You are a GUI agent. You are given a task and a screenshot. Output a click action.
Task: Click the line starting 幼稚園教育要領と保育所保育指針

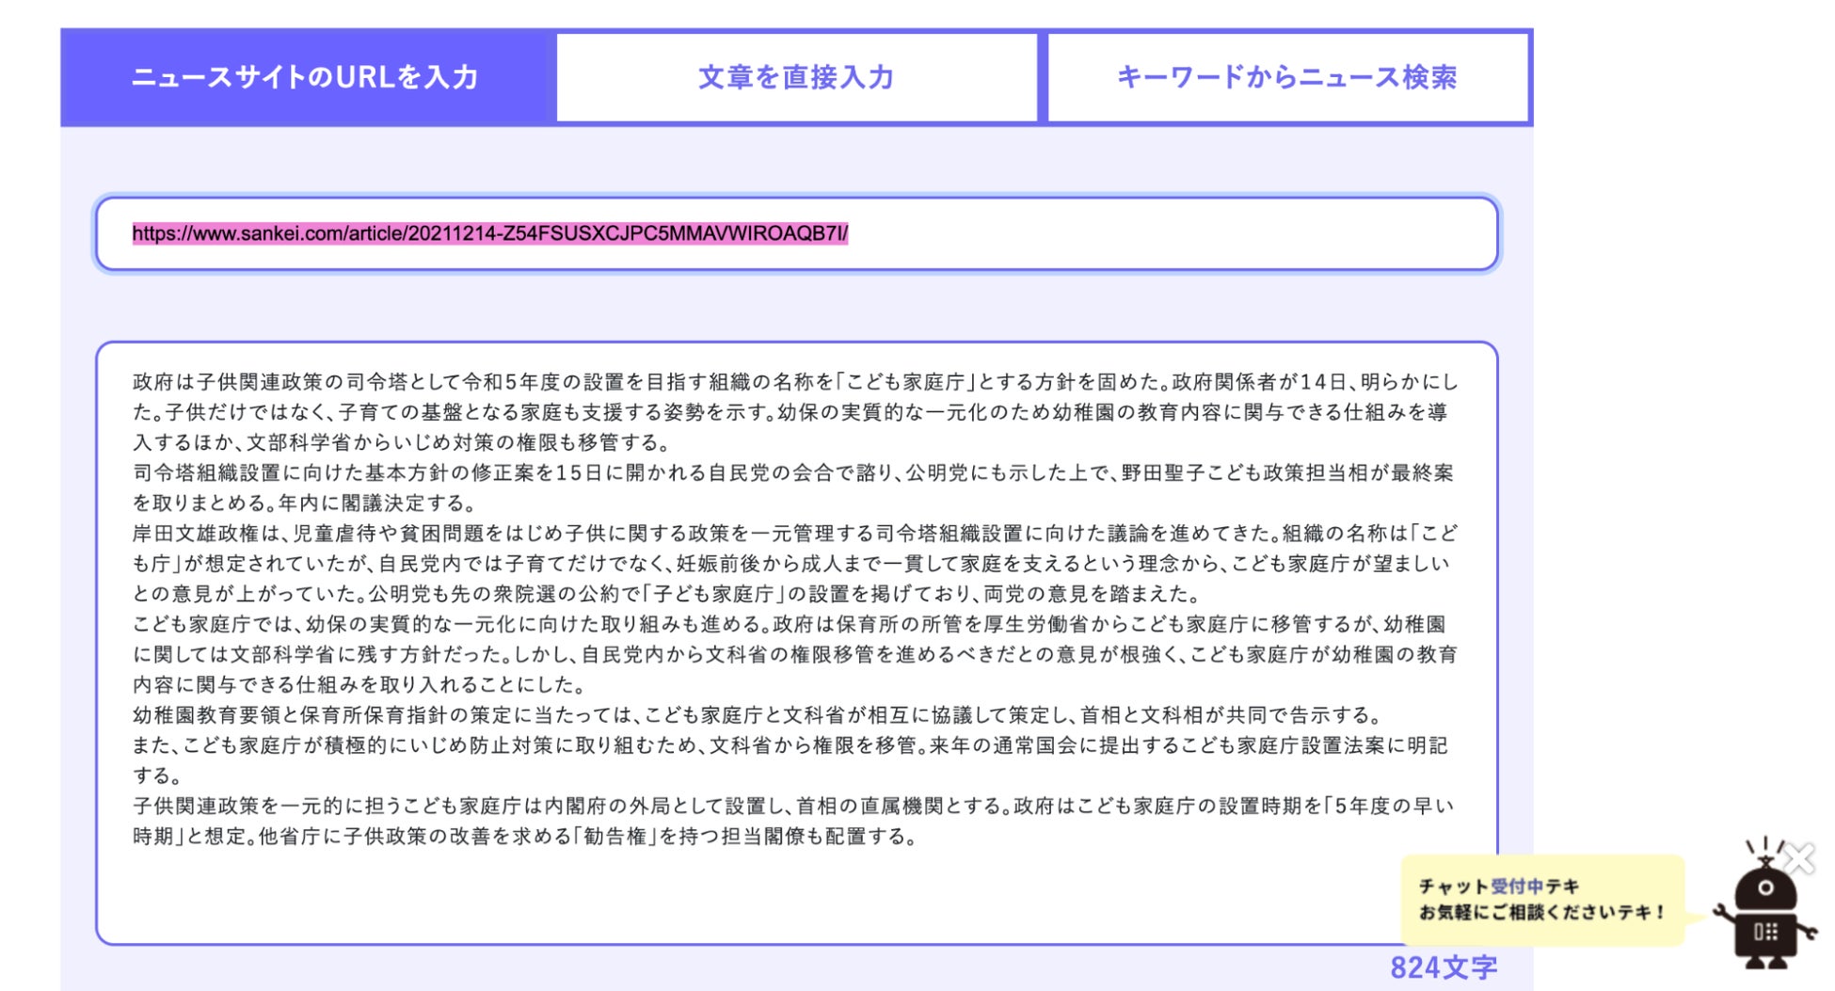coord(758,715)
